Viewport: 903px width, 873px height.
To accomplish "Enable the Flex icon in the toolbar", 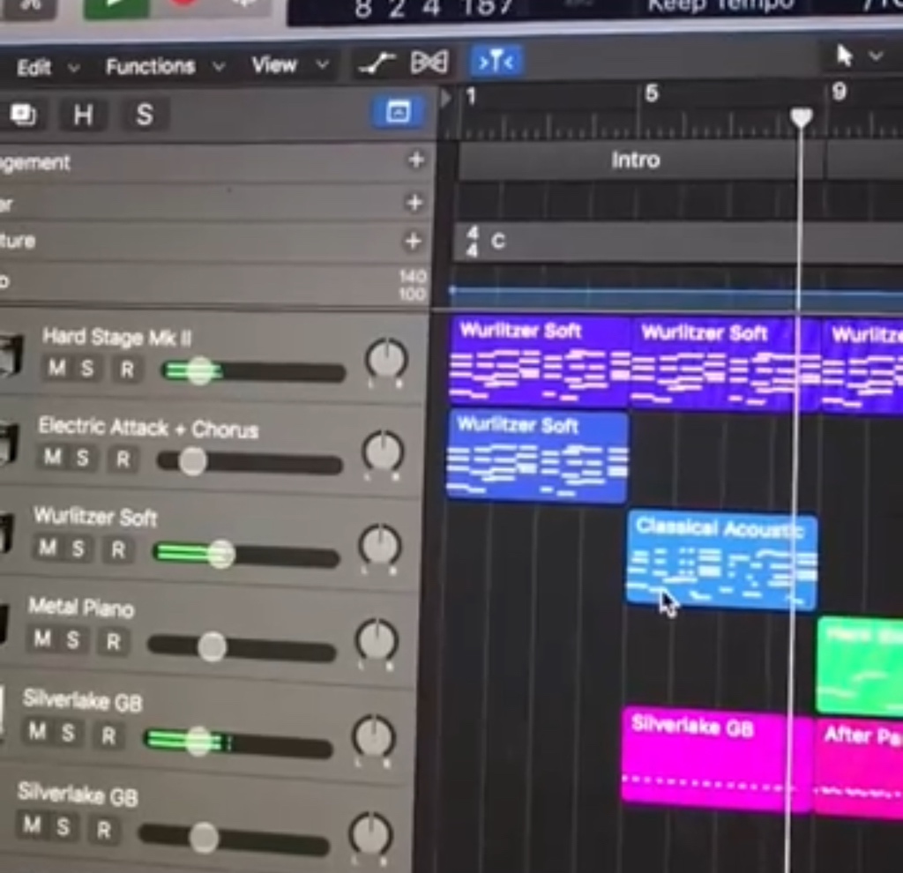I will click(429, 63).
